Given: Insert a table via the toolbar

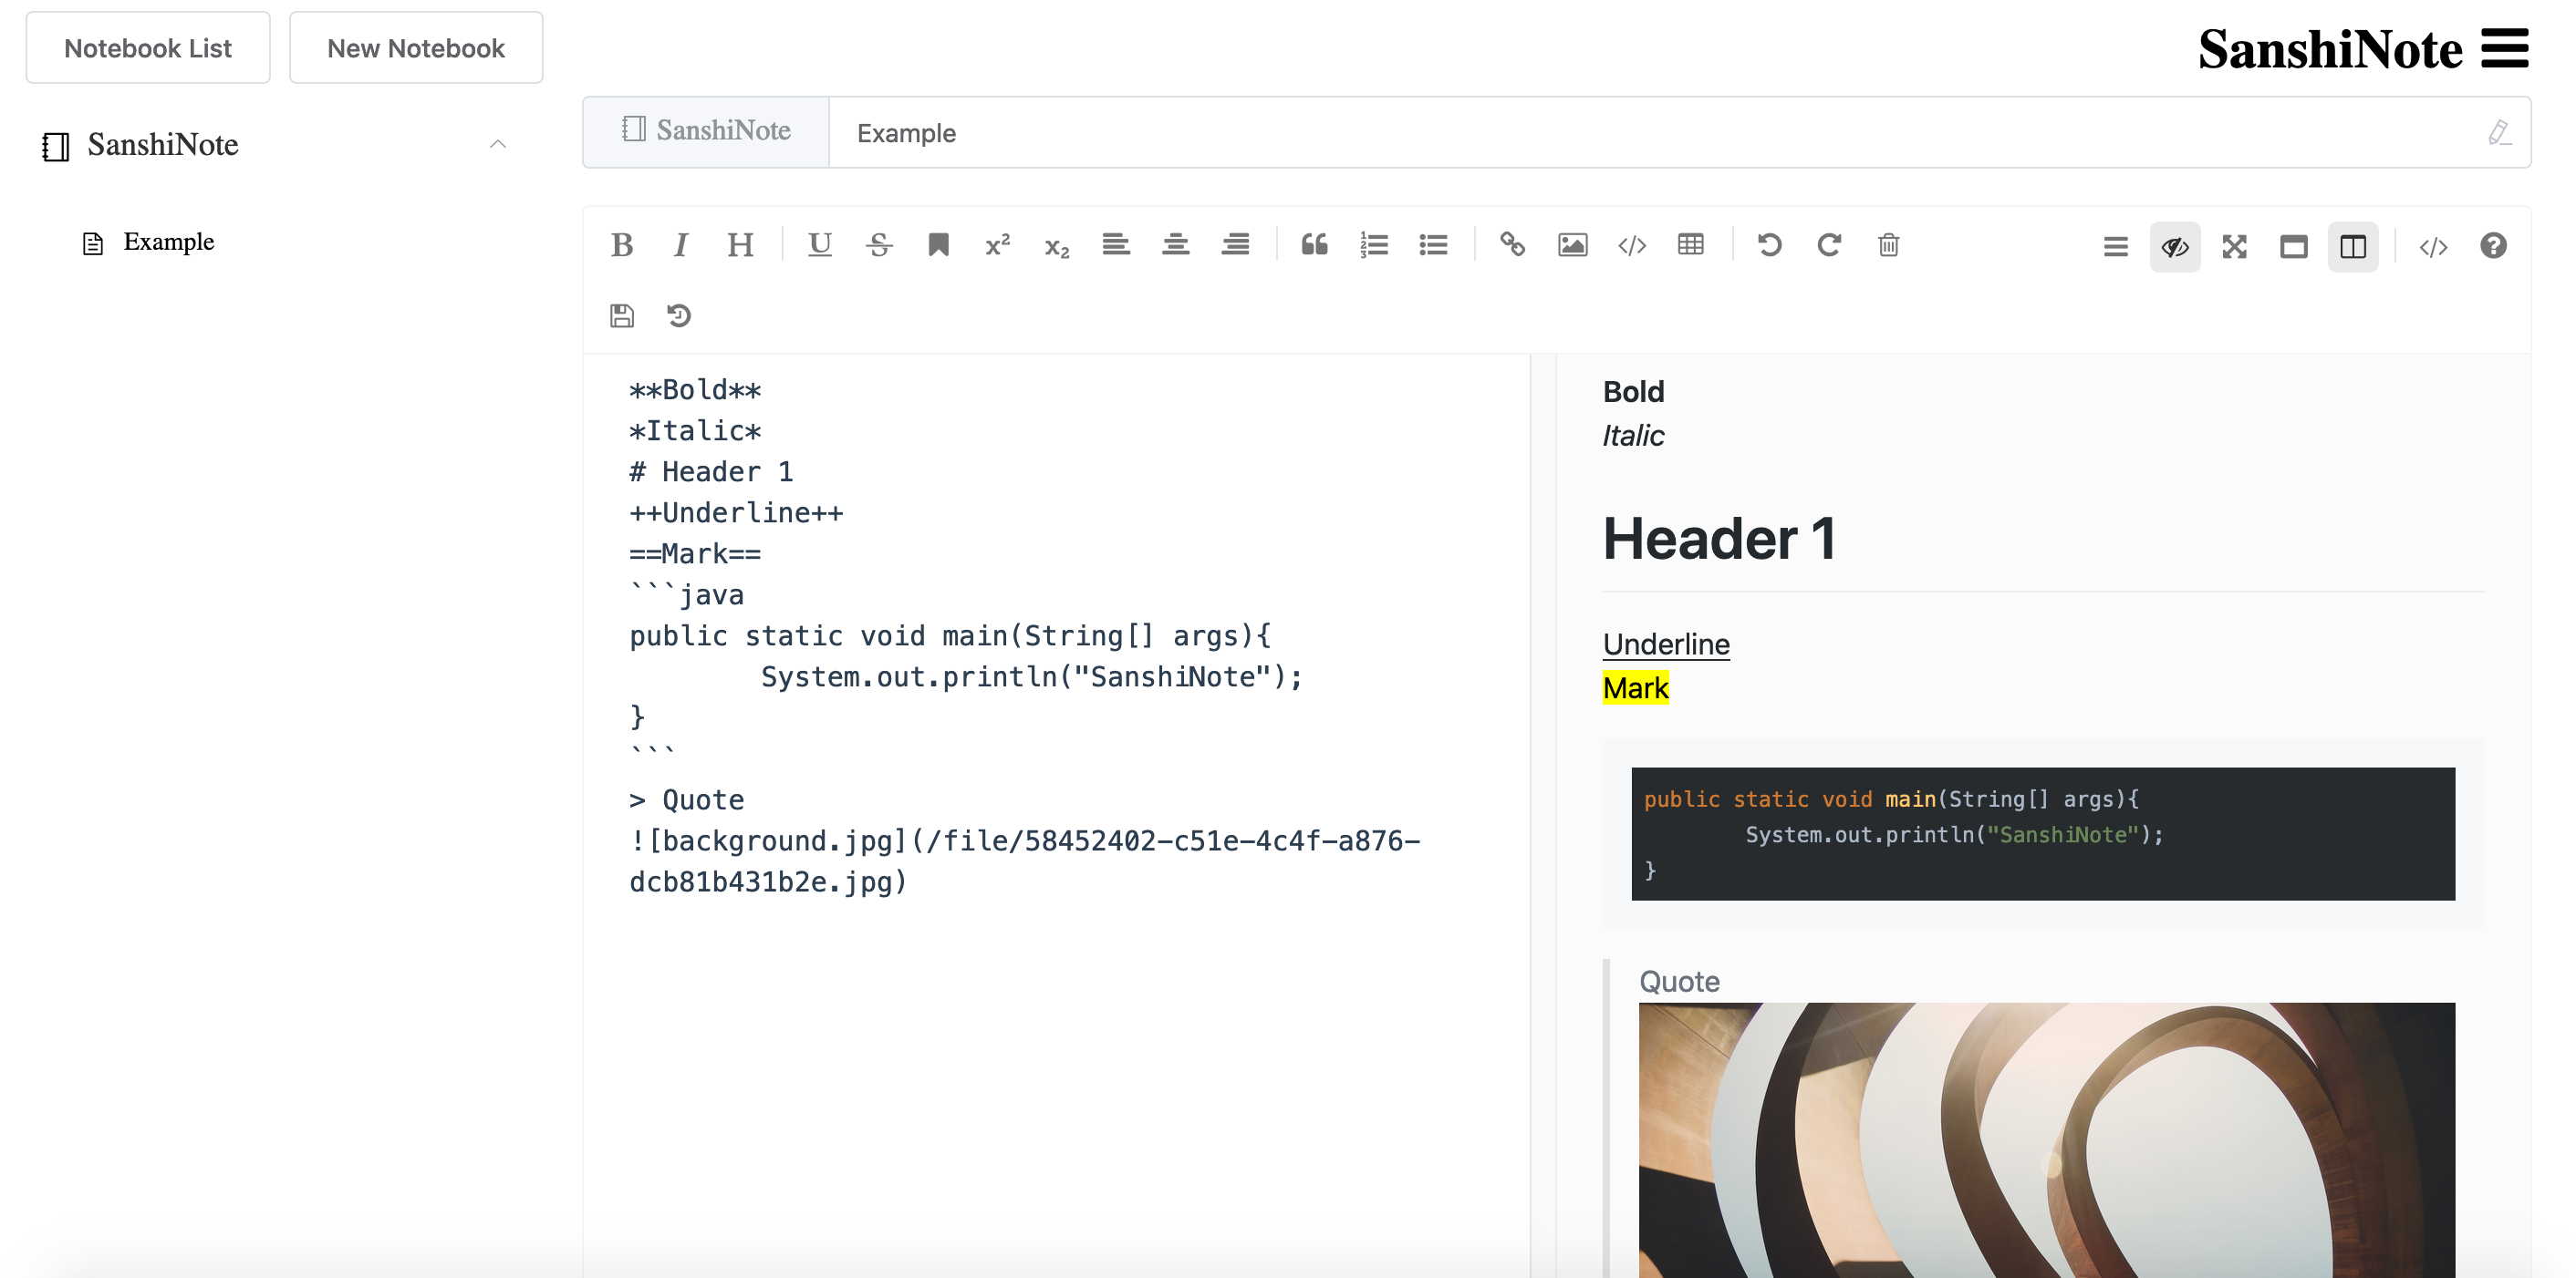Looking at the screenshot, I should (1691, 245).
